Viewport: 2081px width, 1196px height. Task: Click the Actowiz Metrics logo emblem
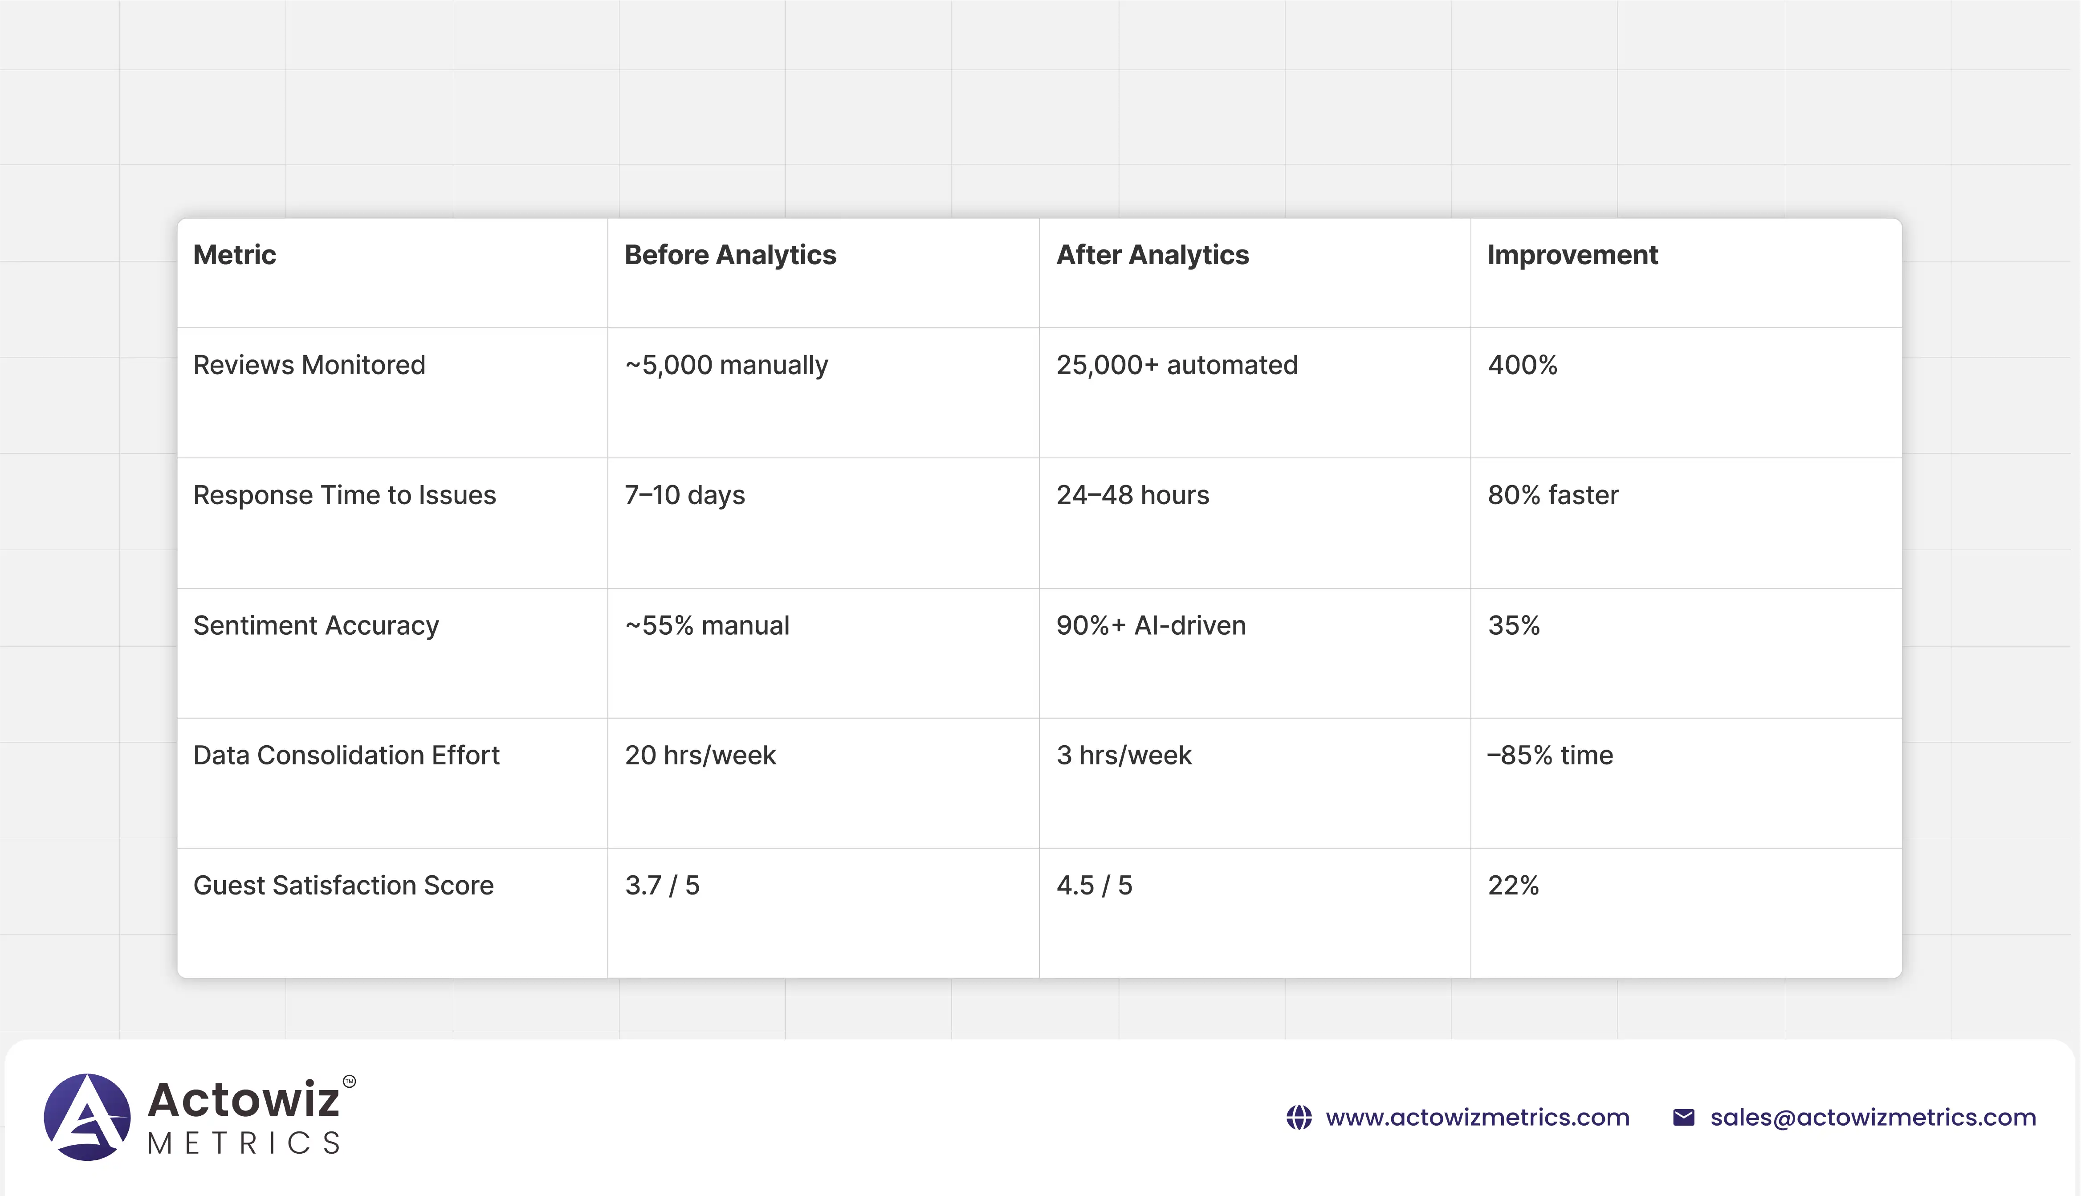[87, 1117]
